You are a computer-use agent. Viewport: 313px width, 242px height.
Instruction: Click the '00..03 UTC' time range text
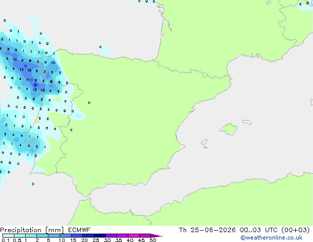258,230
